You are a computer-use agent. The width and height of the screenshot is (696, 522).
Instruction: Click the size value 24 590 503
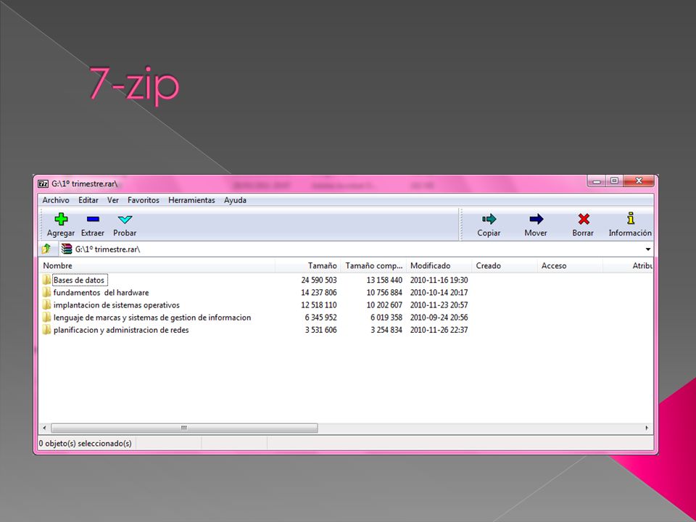319,280
